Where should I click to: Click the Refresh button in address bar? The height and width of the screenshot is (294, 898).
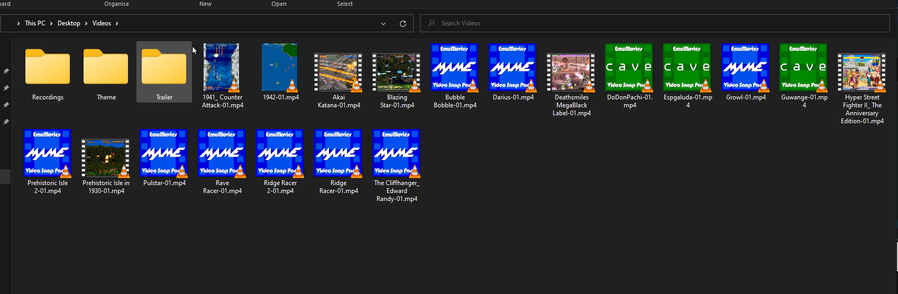point(403,23)
